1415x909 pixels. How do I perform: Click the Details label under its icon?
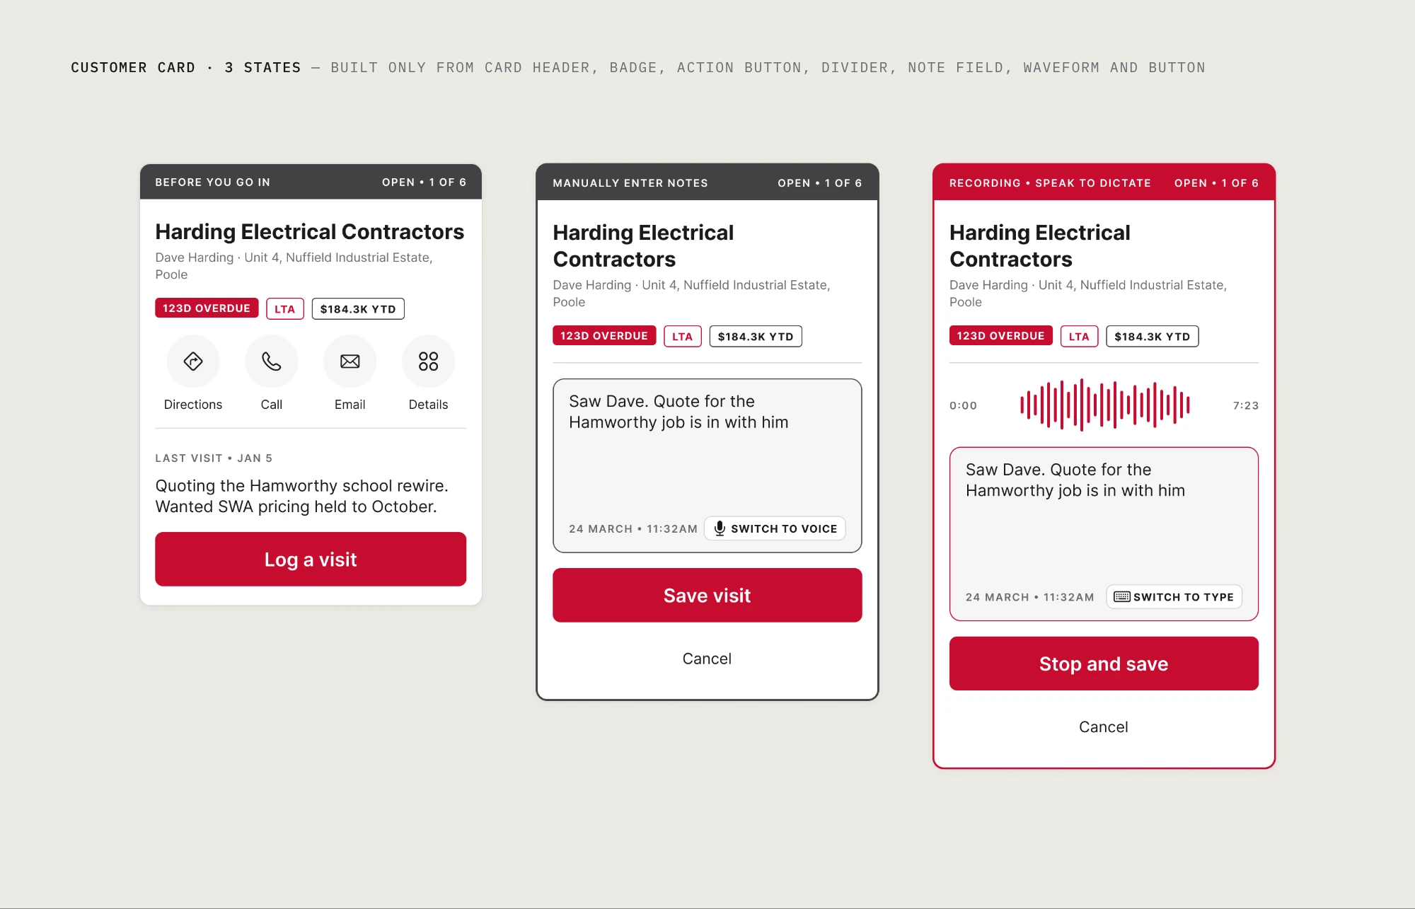(428, 404)
